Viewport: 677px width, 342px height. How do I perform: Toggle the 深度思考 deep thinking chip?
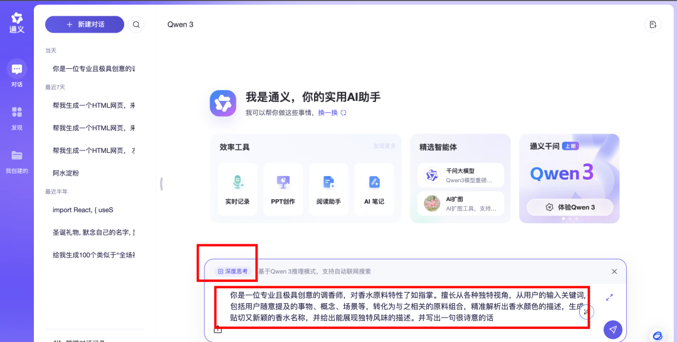tap(233, 271)
